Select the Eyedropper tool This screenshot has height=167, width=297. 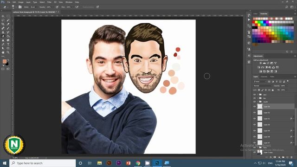click(x=8, y=24)
